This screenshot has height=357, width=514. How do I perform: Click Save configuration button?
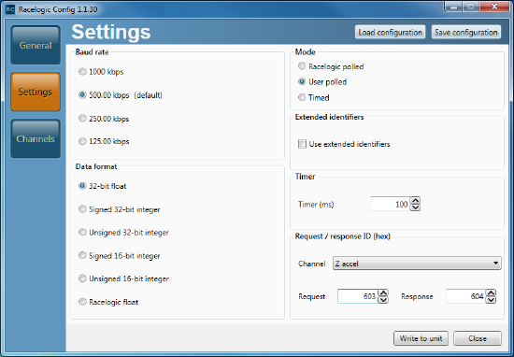point(466,32)
